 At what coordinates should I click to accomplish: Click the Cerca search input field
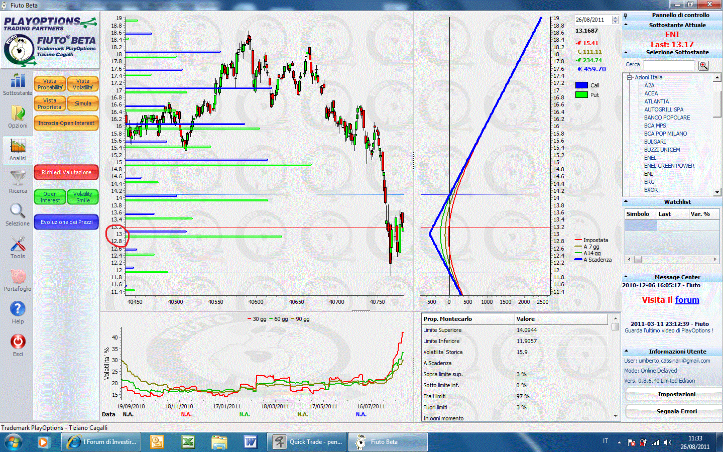(669, 65)
